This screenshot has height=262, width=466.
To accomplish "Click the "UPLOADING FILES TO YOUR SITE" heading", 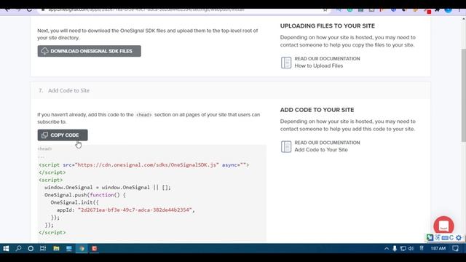I will (x=327, y=26).
